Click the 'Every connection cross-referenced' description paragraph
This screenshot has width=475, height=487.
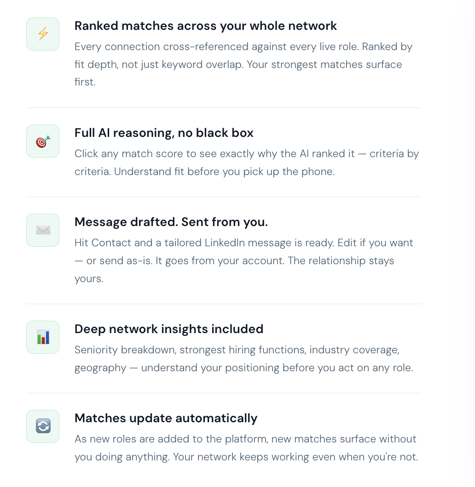(x=243, y=64)
